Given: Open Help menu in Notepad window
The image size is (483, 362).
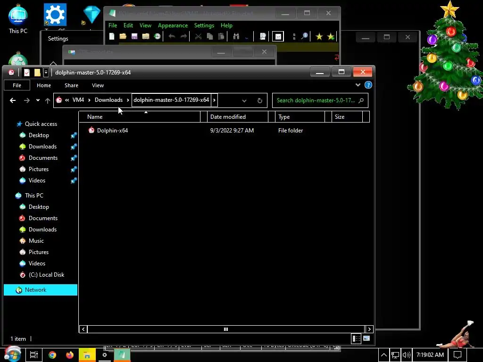Looking at the screenshot, I should 226,25.
